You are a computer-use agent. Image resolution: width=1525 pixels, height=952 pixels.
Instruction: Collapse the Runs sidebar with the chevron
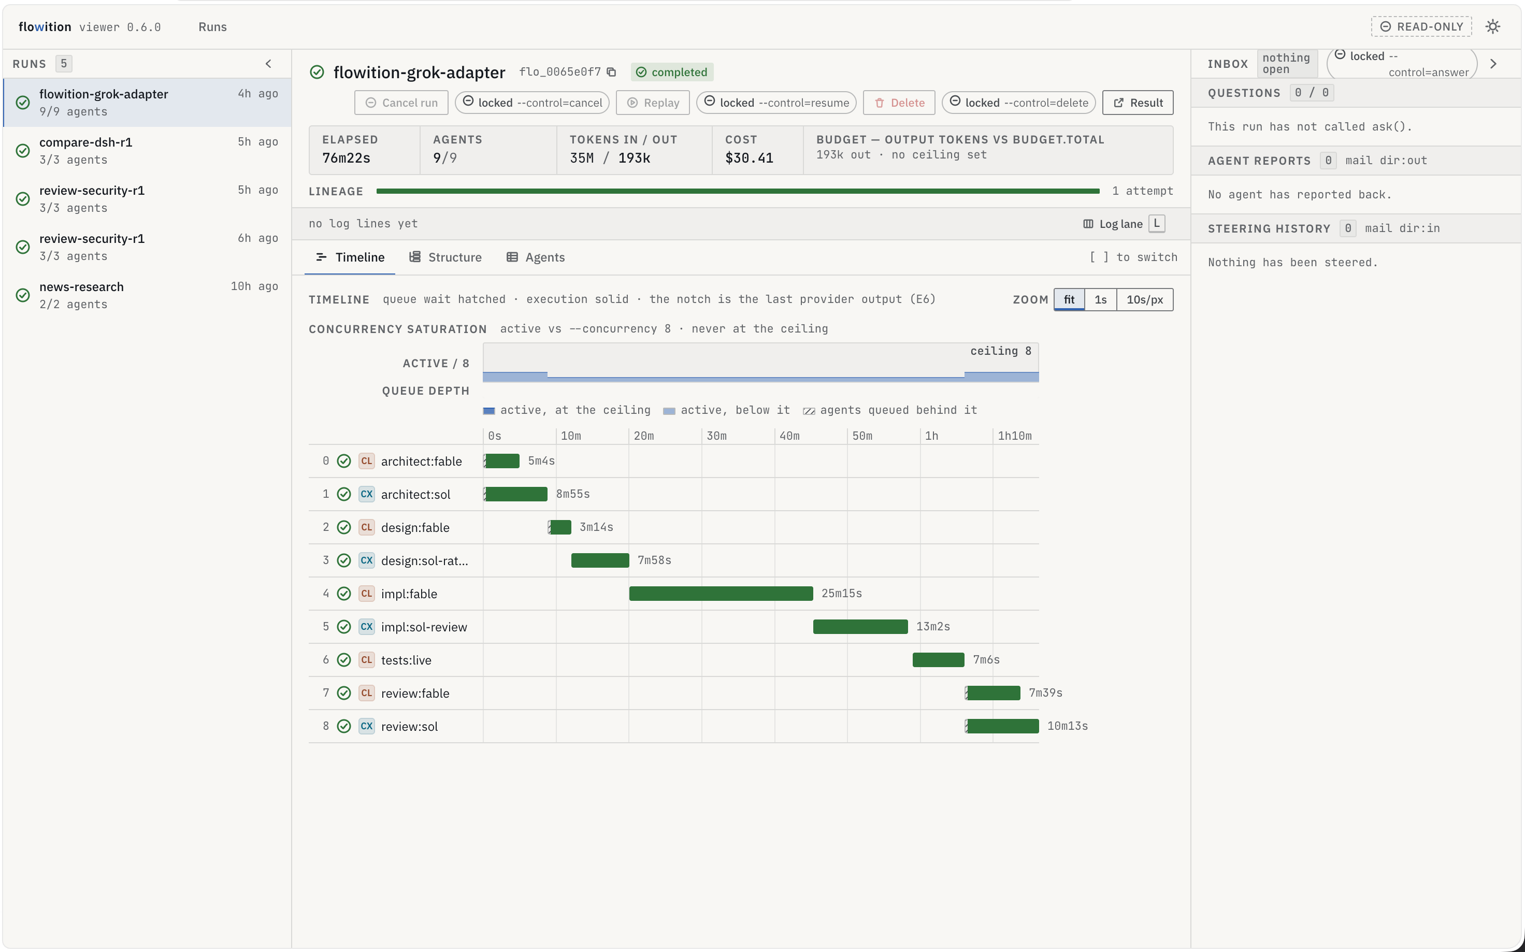click(x=268, y=64)
